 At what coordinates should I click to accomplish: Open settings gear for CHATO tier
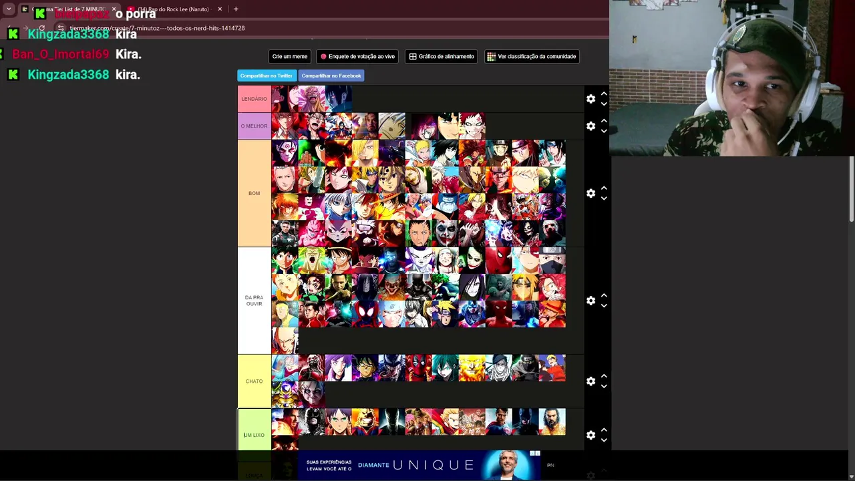point(590,381)
